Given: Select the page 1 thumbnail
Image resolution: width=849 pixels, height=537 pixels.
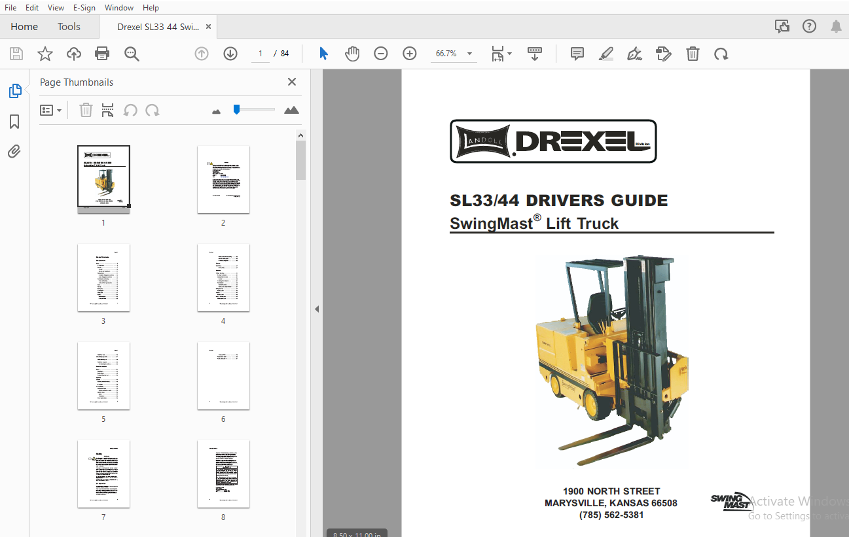Looking at the screenshot, I should click(x=103, y=179).
